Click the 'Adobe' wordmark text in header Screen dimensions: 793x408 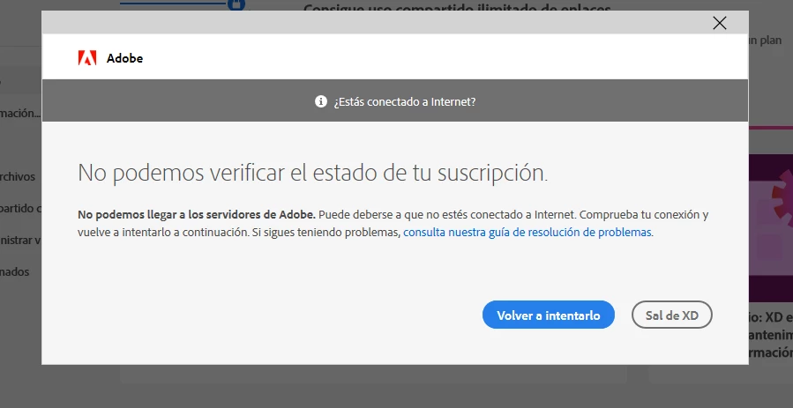(x=124, y=58)
